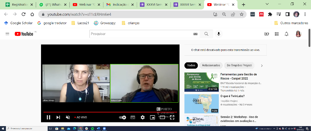Open video player settings gear

pos(143,117)
